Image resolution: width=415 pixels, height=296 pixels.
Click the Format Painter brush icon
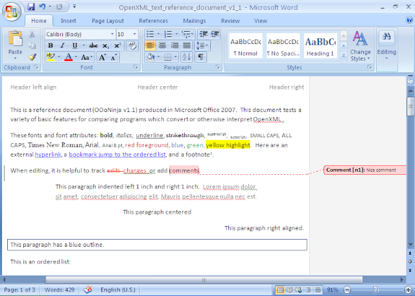point(32,57)
